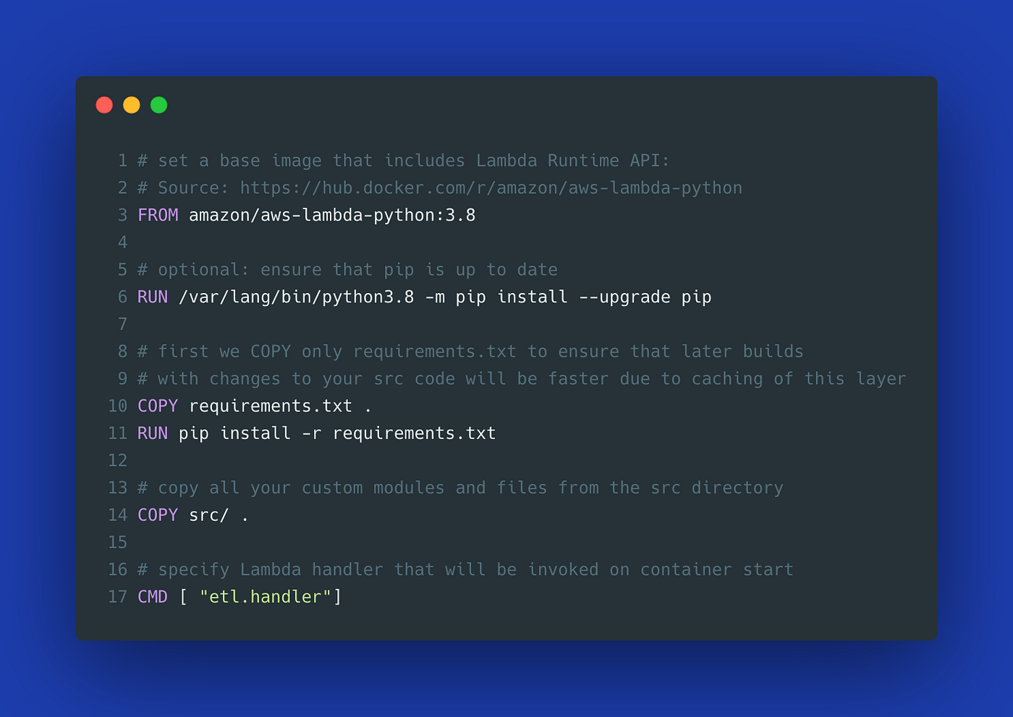Click the FROM keyword on line 3
Image resolution: width=1013 pixels, height=717 pixels.
coord(158,215)
